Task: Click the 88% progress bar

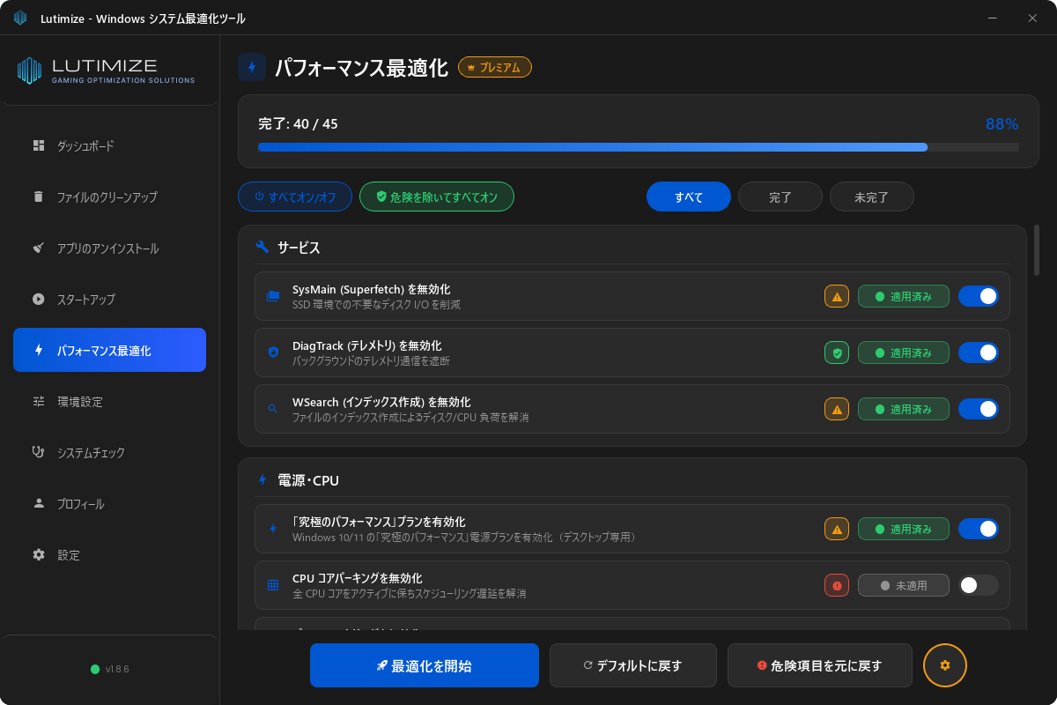Action: click(639, 147)
